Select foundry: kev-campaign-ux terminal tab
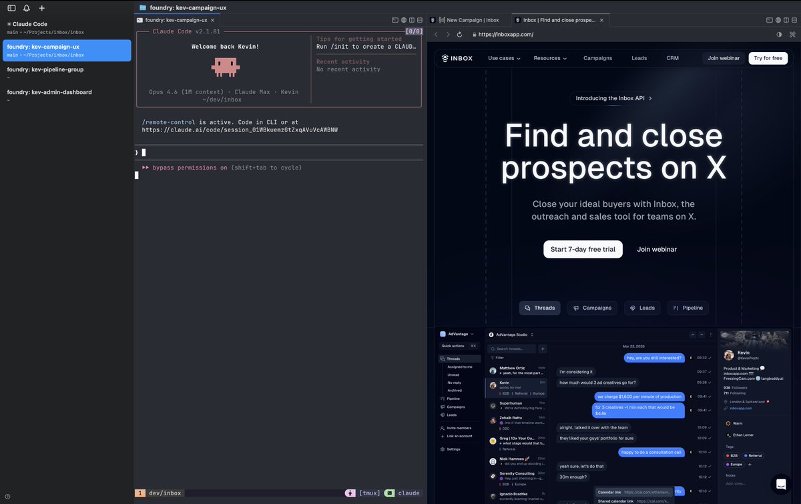The image size is (801, 504). click(176, 20)
